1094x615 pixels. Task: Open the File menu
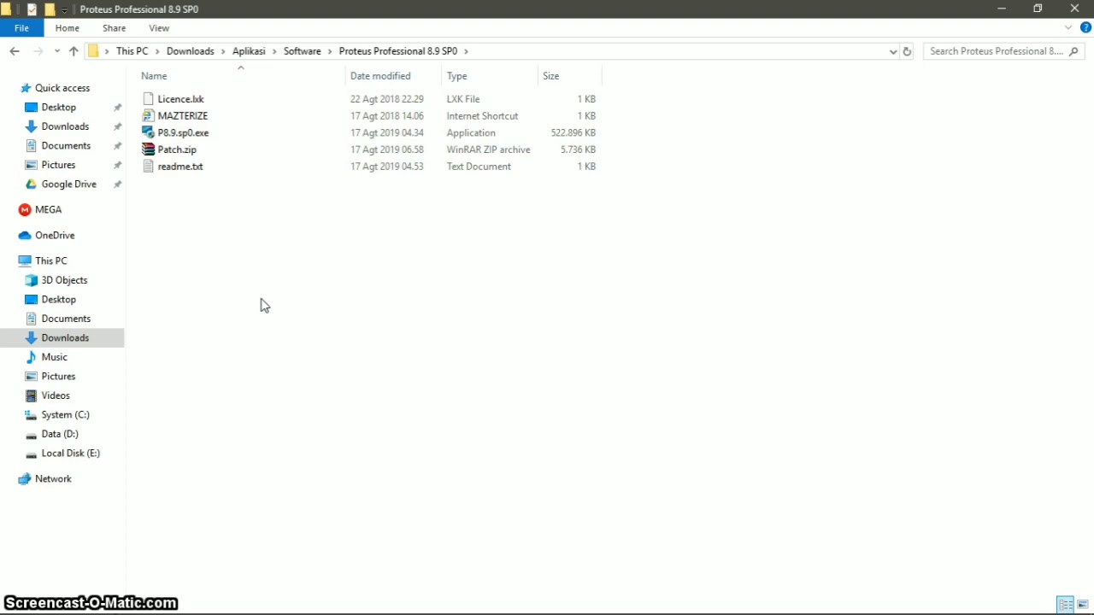(21, 28)
